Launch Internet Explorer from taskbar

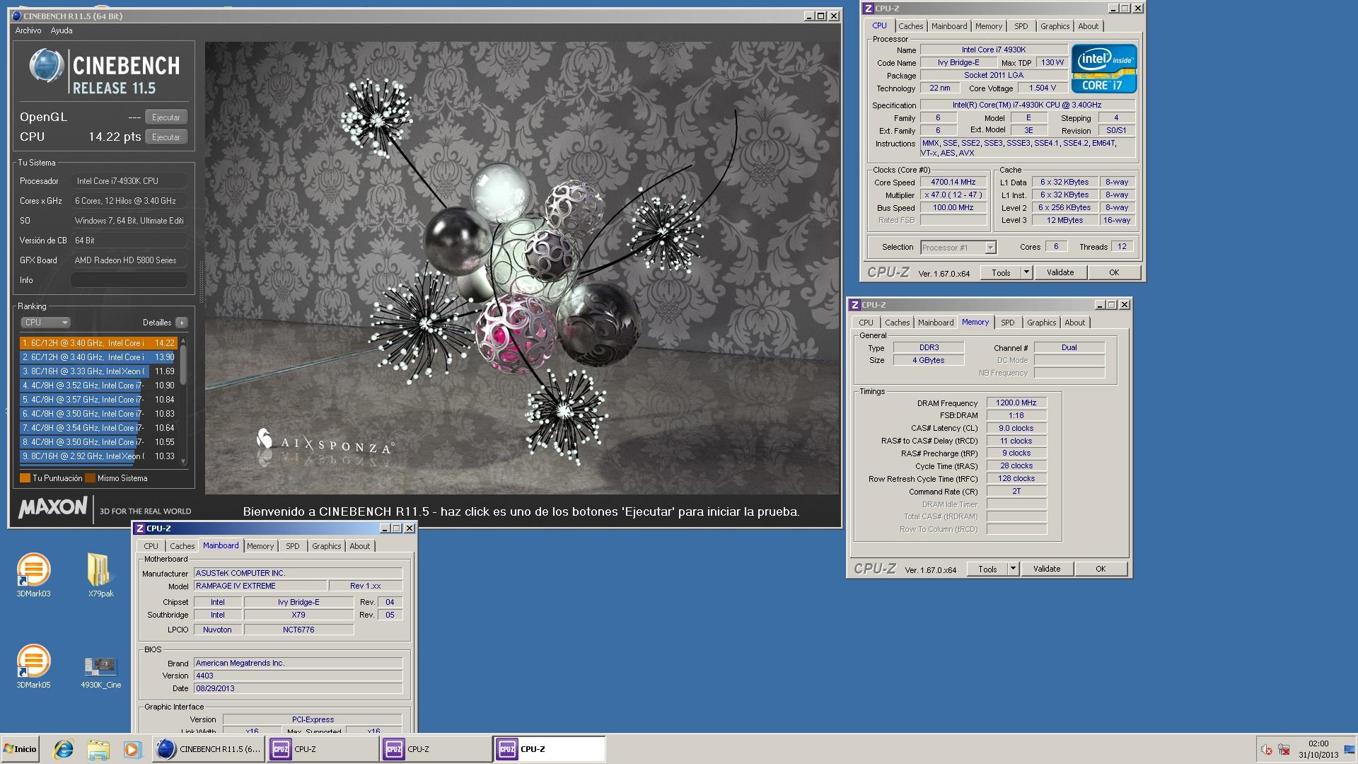(x=64, y=749)
